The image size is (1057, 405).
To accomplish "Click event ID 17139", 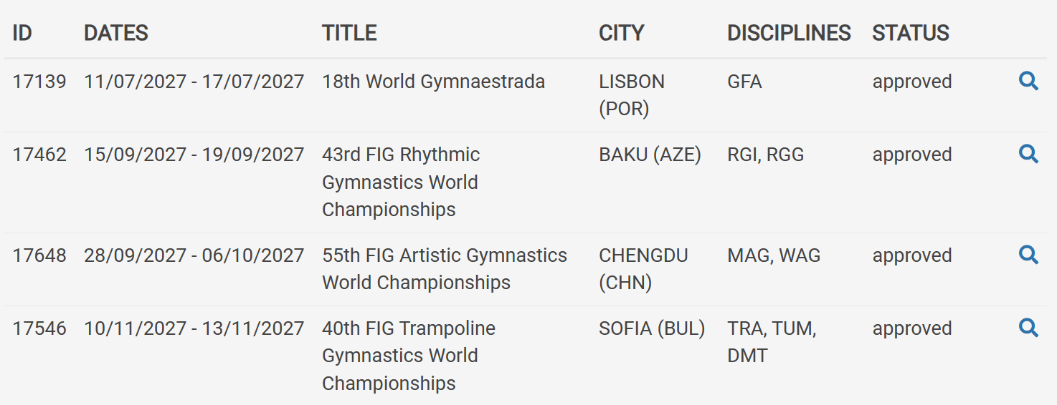I will pyautogui.click(x=39, y=82).
